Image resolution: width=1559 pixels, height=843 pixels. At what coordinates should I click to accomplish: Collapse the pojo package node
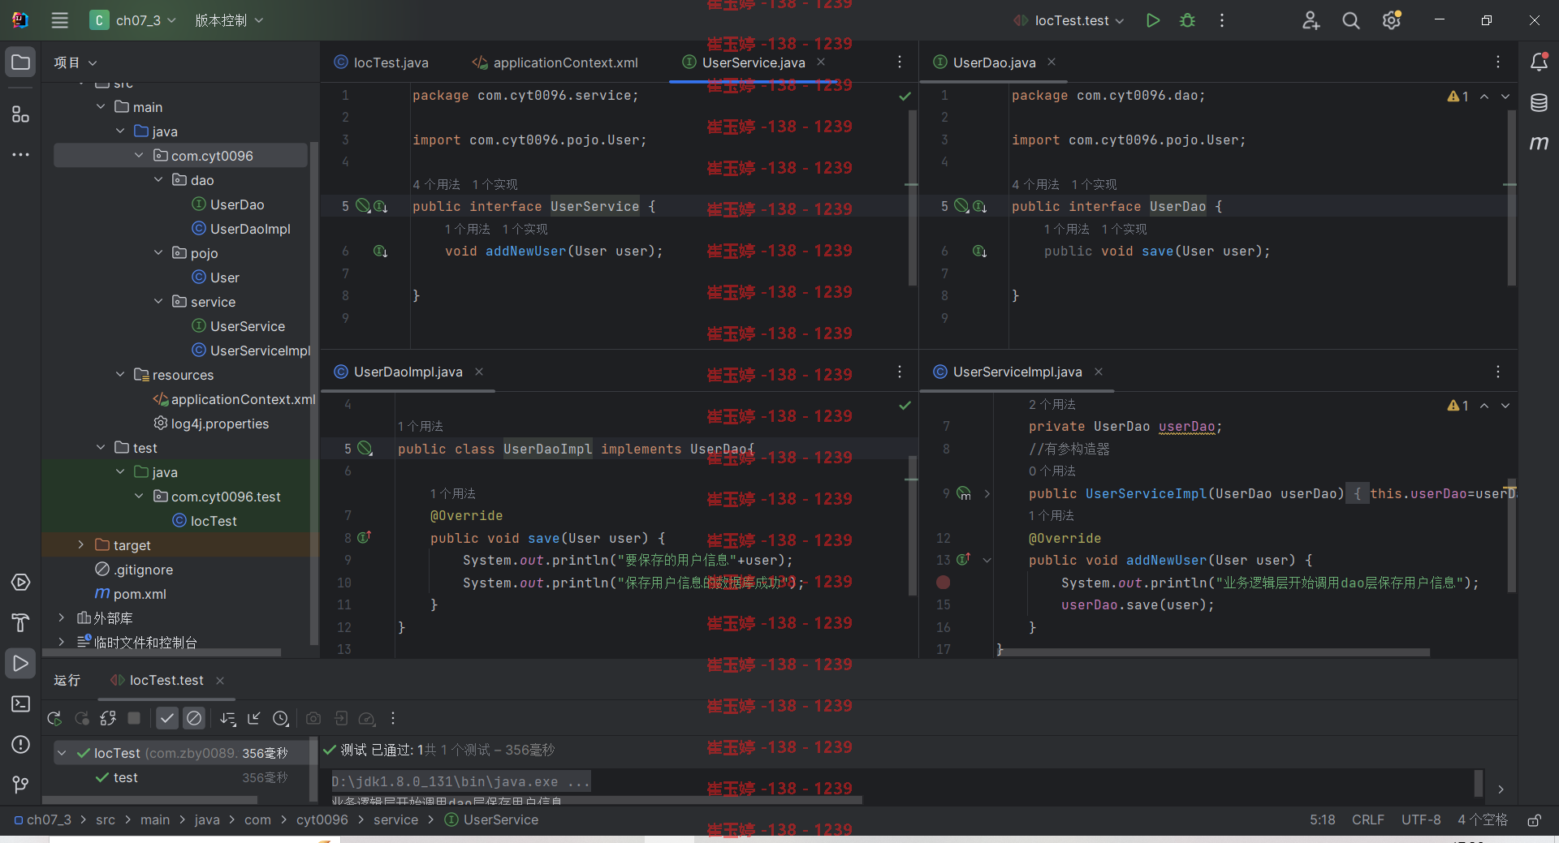[x=158, y=253]
